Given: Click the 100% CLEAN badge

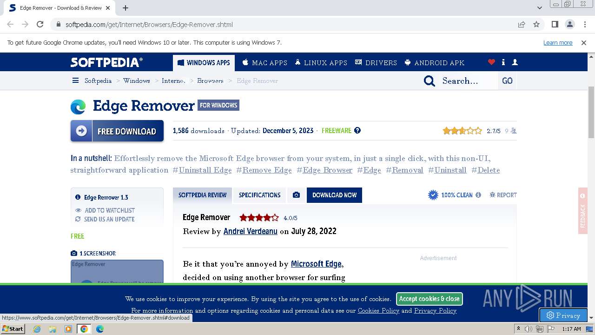Looking at the screenshot, I should pos(450,195).
